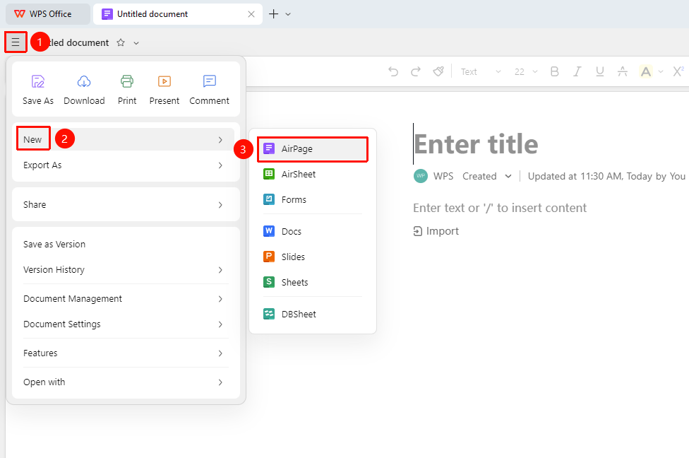The height and width of the screenshot is (458, 689).
Task: Click the format painter brush icon
Action: click(x=438, y=71)
